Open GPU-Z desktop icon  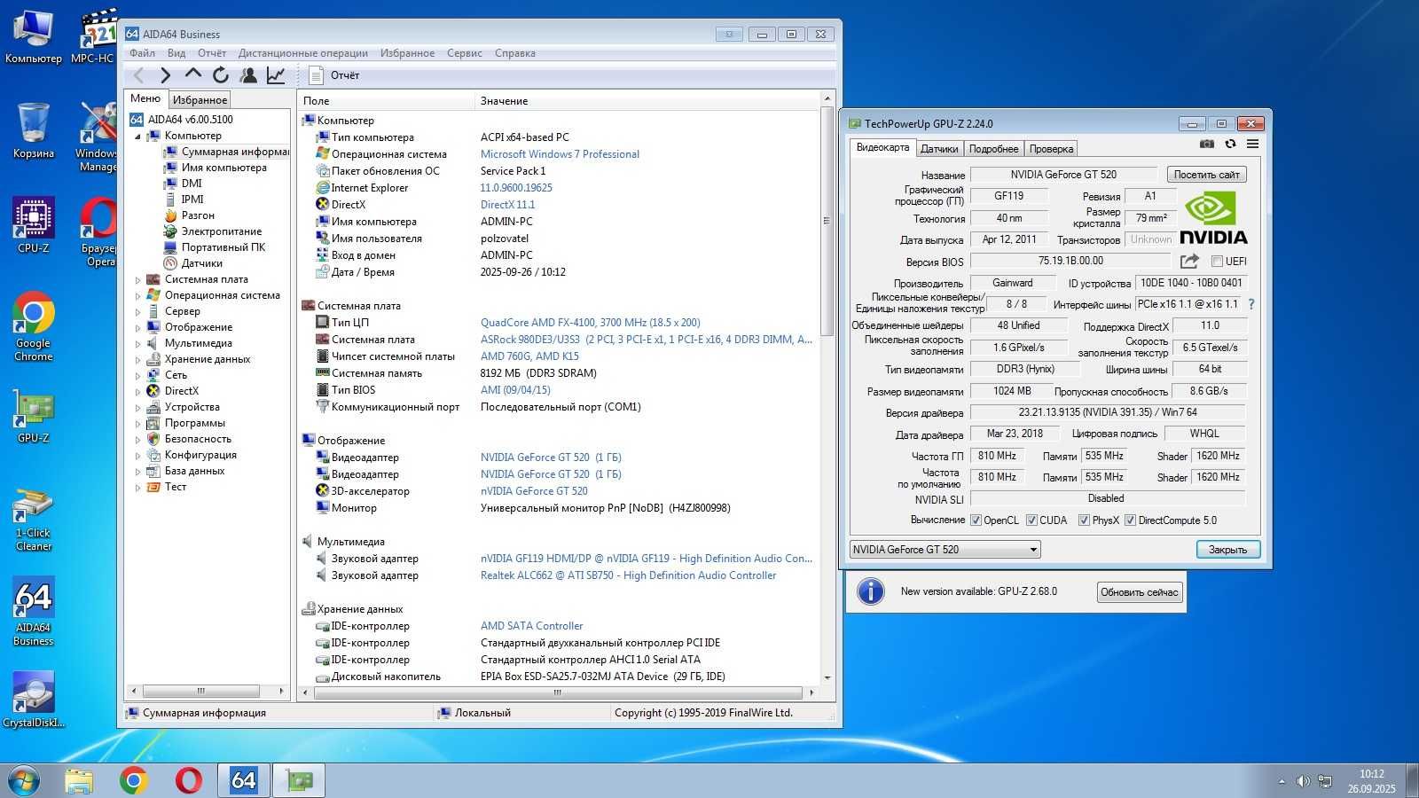pyautogui.click(x=34, y=416)
